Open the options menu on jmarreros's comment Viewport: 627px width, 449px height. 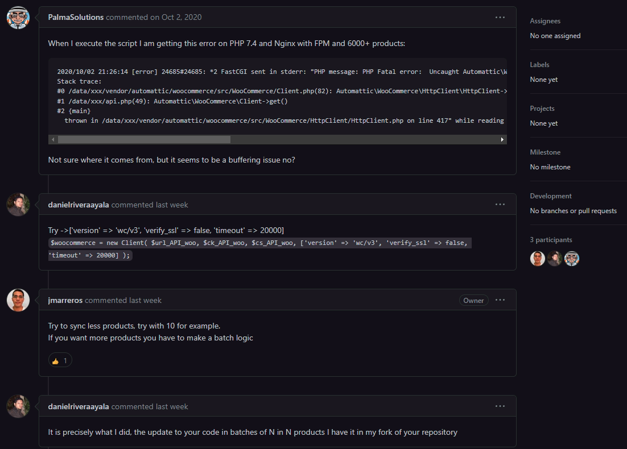(500, 300)
